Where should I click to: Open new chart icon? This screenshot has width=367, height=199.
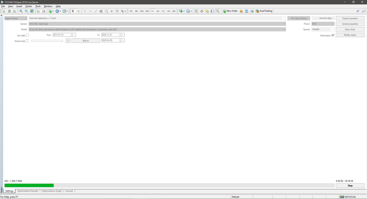pos(182,11)
